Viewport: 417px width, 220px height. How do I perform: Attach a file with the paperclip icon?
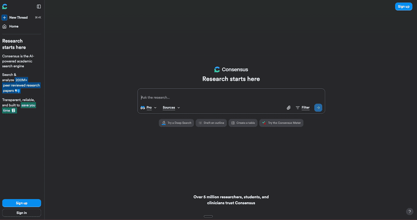289,108
